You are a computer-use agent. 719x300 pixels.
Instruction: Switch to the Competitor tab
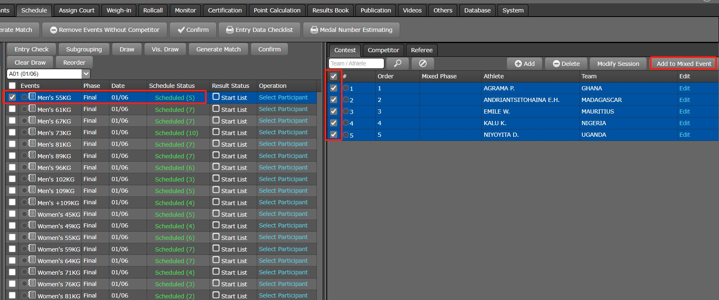tap(383, 50)
